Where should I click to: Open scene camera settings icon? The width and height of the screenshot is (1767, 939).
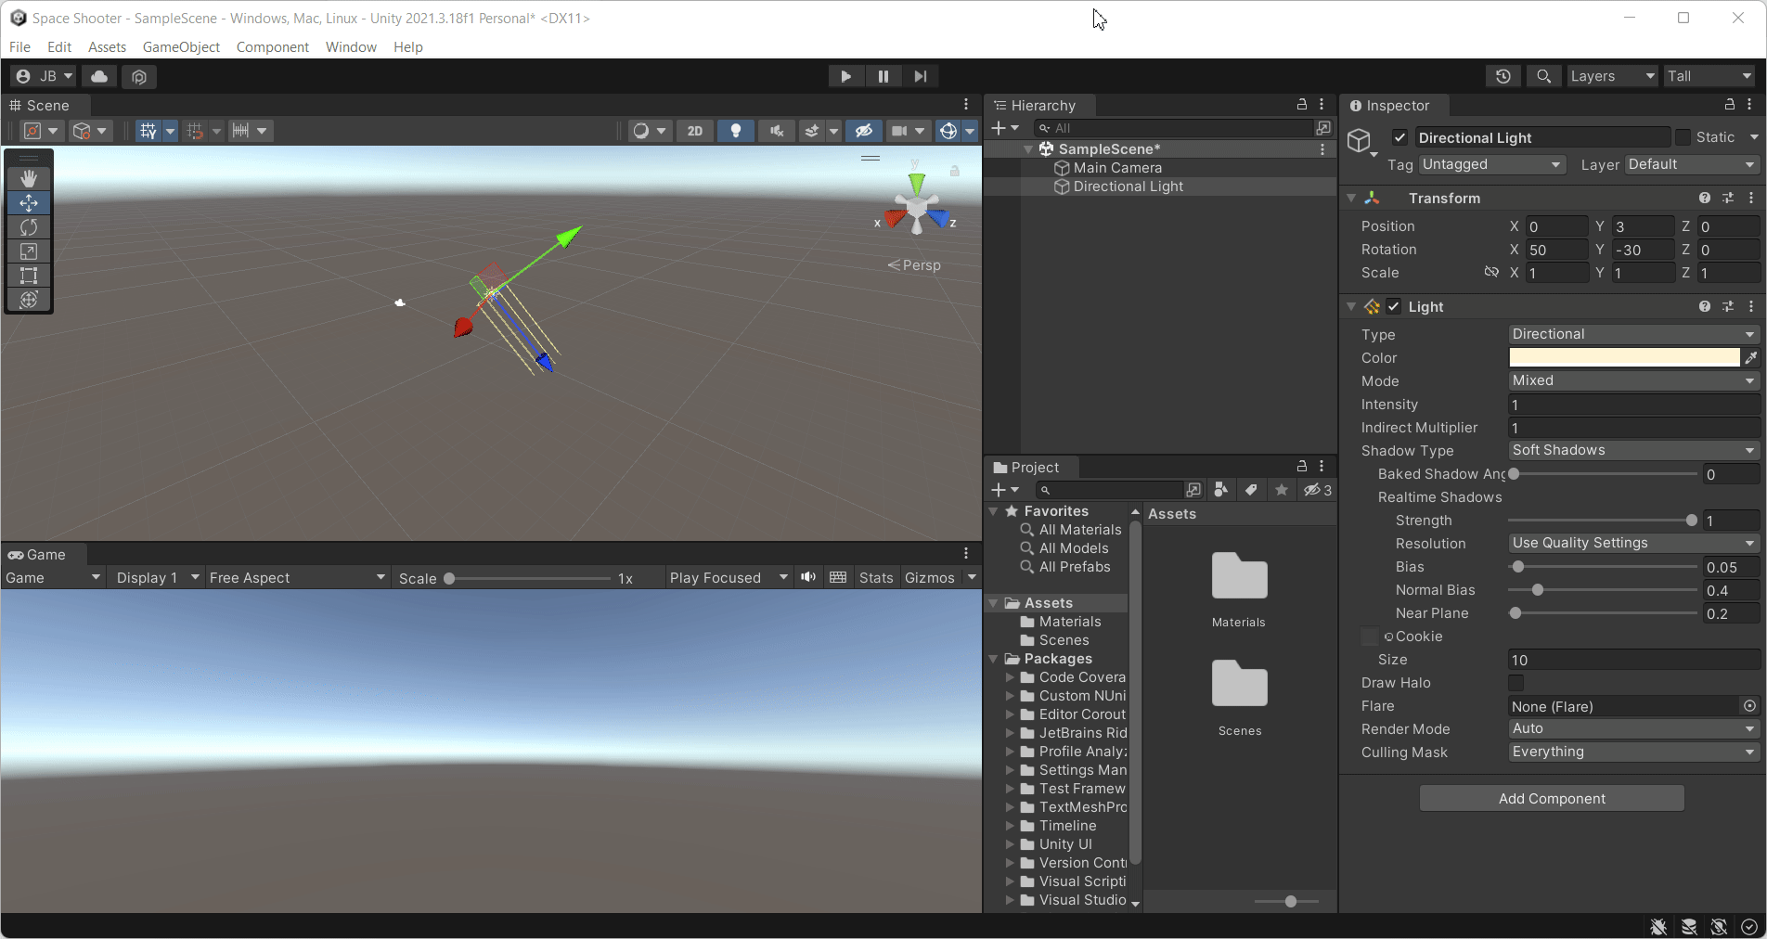pyautogui.click(x=899, y=131)
